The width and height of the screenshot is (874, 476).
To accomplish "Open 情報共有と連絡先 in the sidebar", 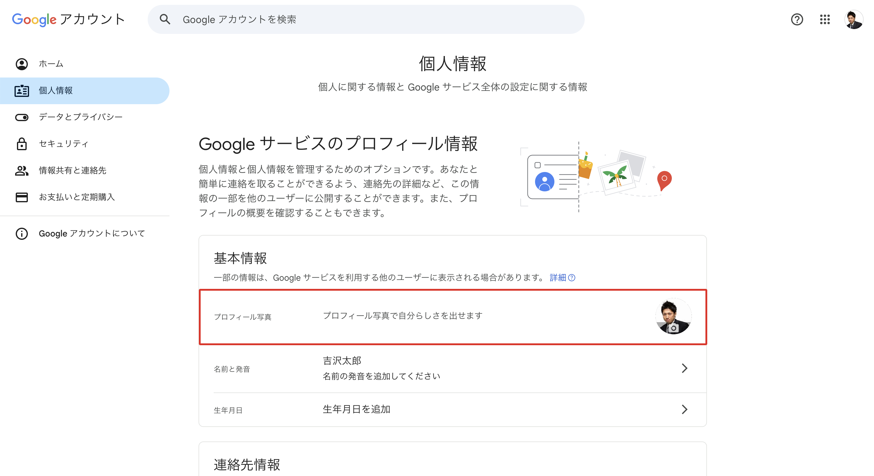I will click(x=84, y=170).
